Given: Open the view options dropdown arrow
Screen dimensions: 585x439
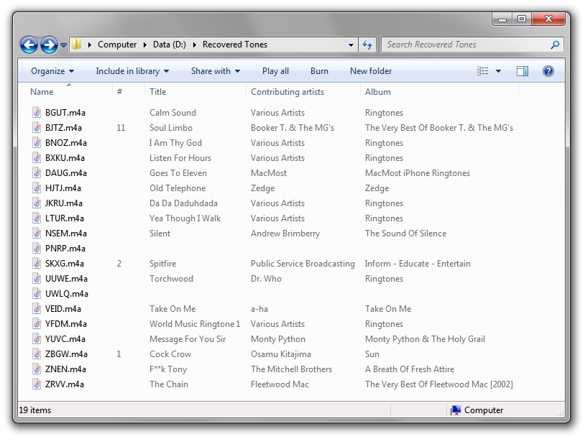Looking at the screenshot, I should [498, 71].
